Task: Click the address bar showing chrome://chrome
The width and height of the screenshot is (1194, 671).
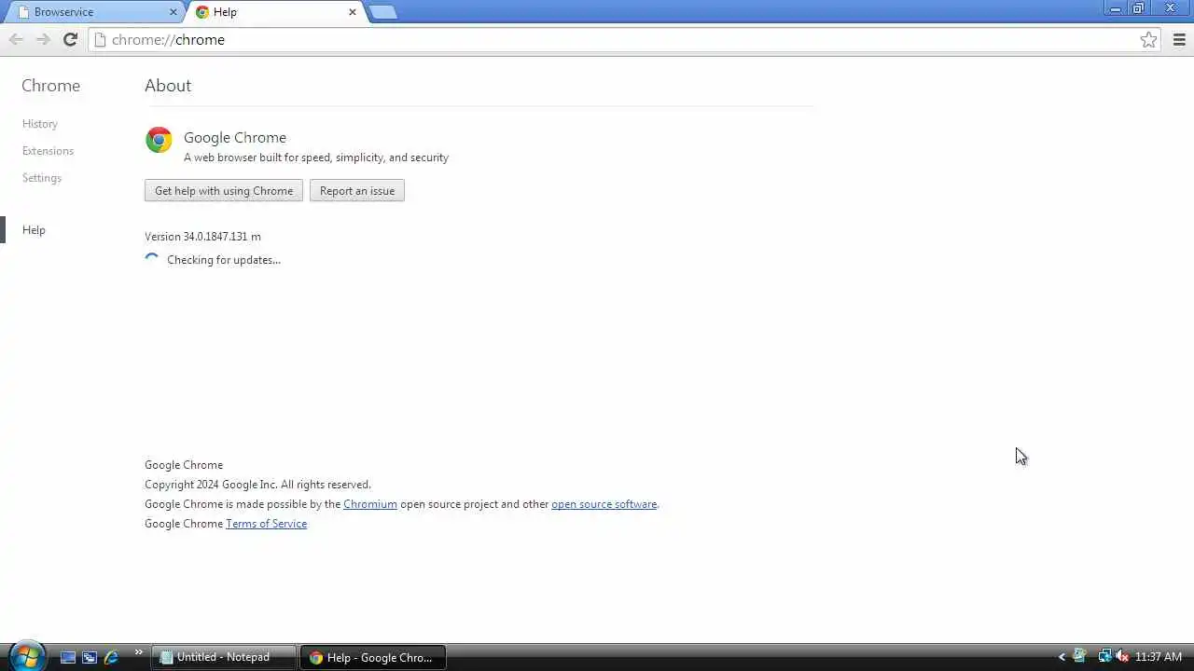Action: click(623, 39)
